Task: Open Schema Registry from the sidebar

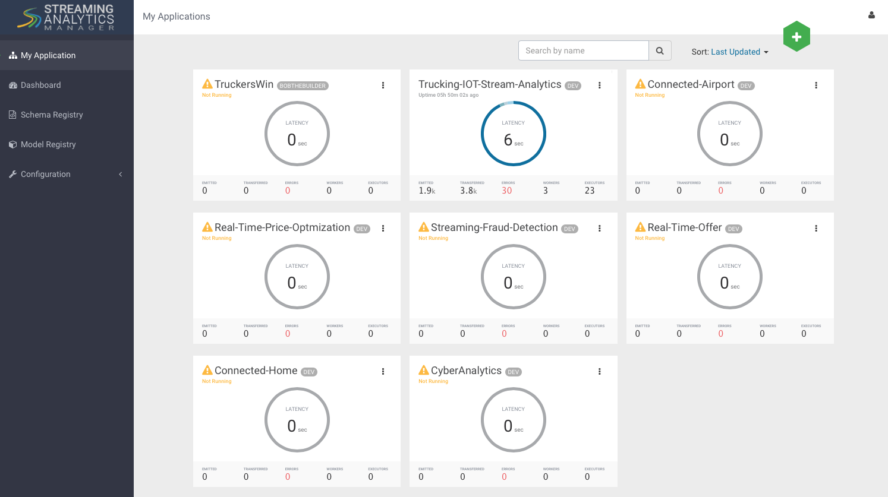Action: click(x=51, y=115)
